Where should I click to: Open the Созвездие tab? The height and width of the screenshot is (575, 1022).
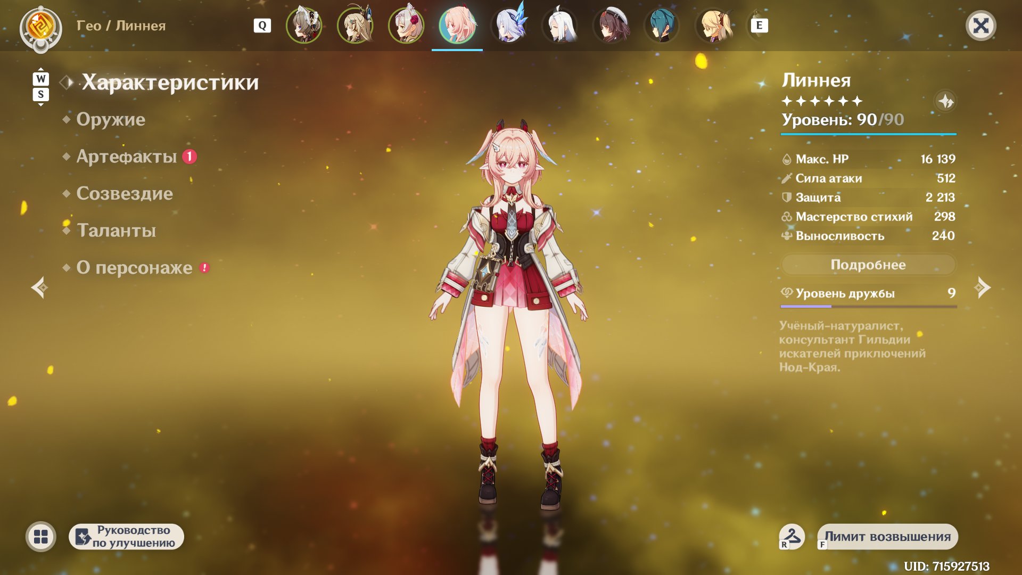[x=125, y=193]
